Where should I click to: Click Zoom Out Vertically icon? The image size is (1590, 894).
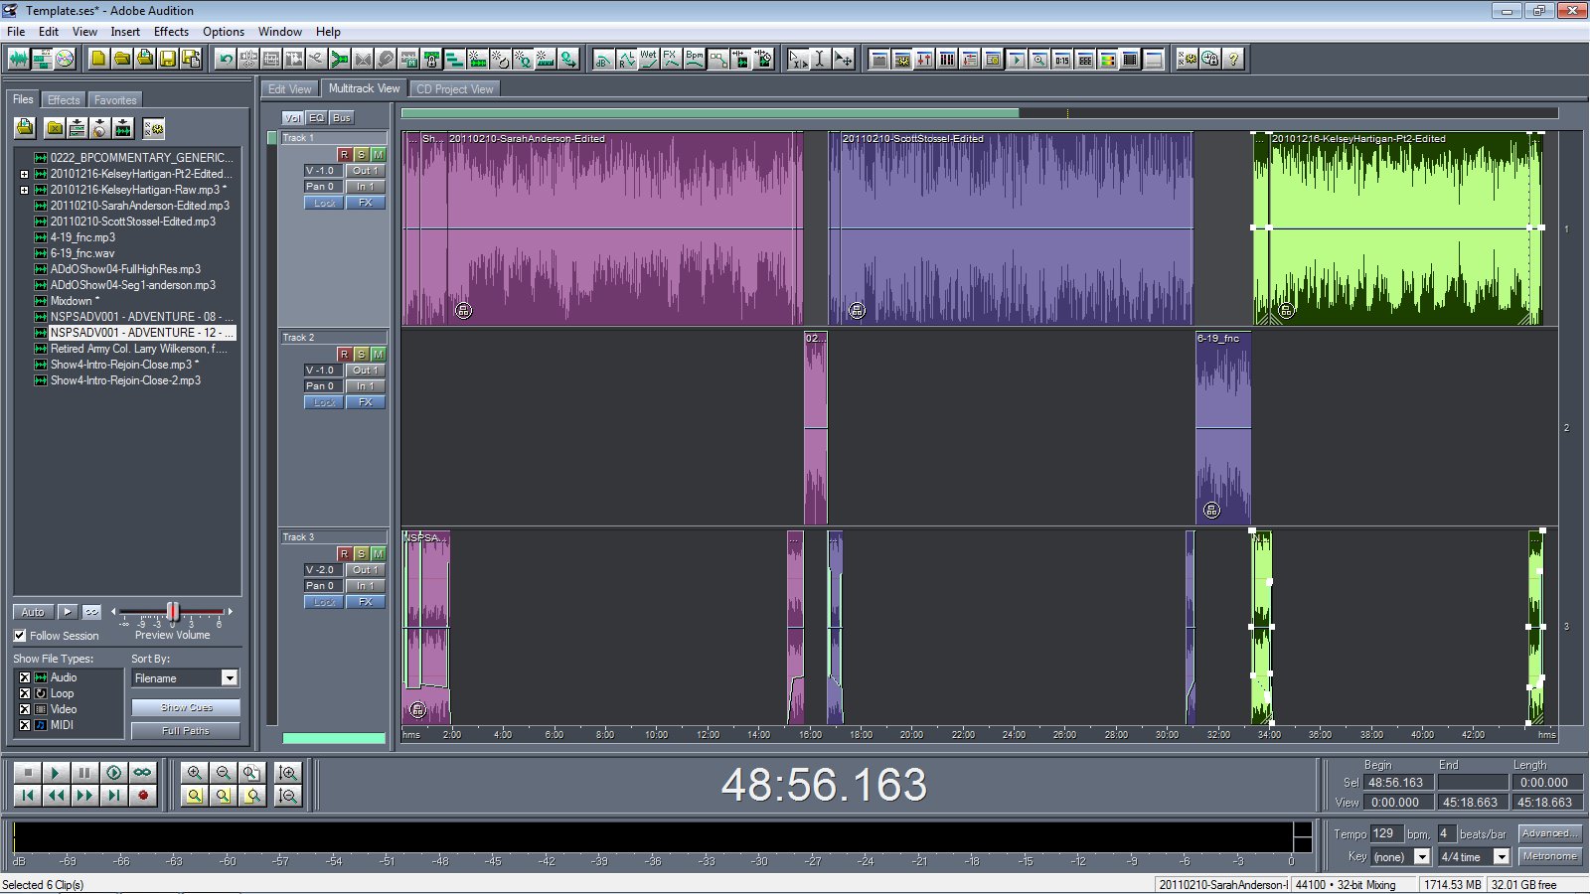288,795
